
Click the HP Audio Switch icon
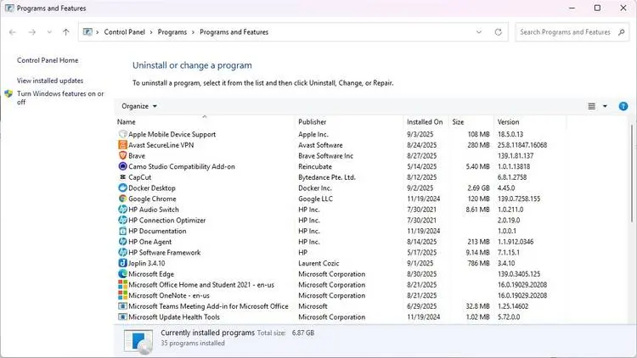pos(122,210)
